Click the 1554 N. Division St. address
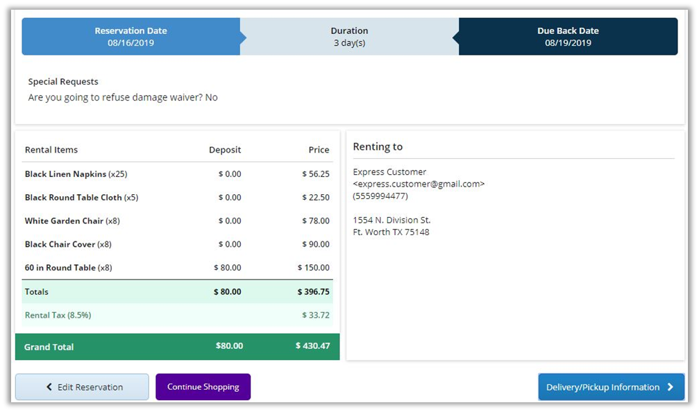Viewport: 699px width, 412px height. tap(391, 220)
